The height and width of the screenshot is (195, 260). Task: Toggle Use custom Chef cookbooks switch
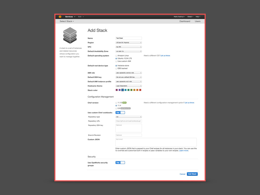[120, 112]
